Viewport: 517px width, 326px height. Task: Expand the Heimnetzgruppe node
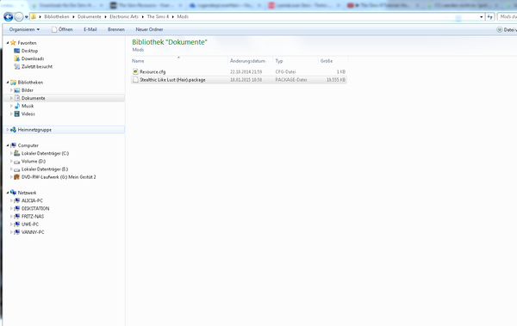tap(8, 130)
